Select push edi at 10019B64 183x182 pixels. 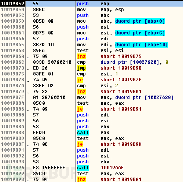click(x=93, y=39)
